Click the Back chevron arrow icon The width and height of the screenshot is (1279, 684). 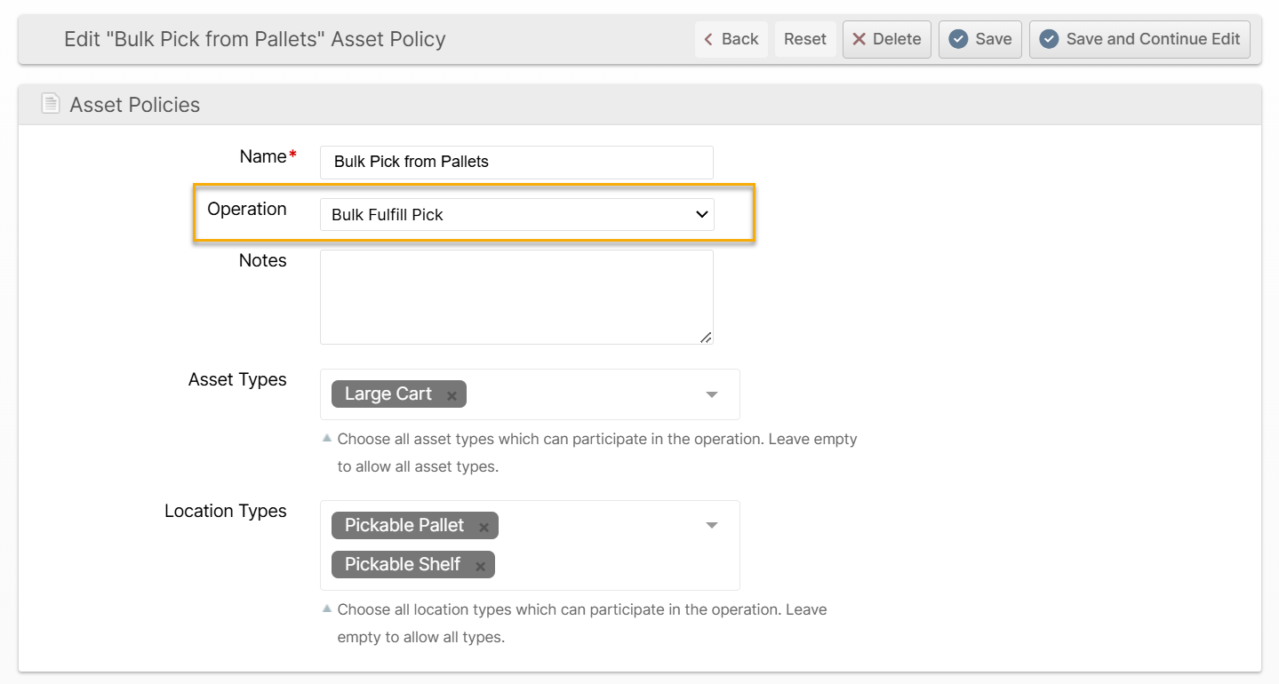(x=708, y=39)
